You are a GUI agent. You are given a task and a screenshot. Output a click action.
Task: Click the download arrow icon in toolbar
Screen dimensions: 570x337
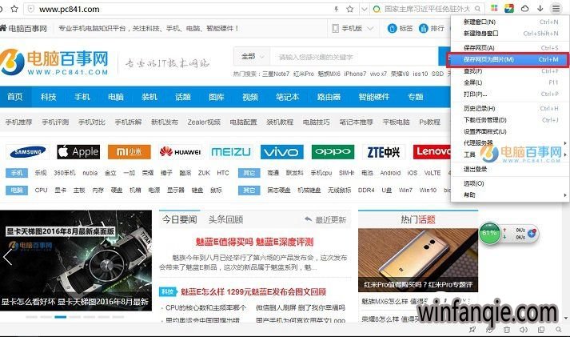click(540, 8)
